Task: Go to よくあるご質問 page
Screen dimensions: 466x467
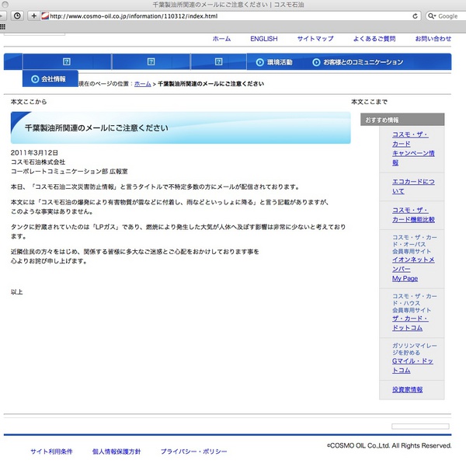Action: 374,38
